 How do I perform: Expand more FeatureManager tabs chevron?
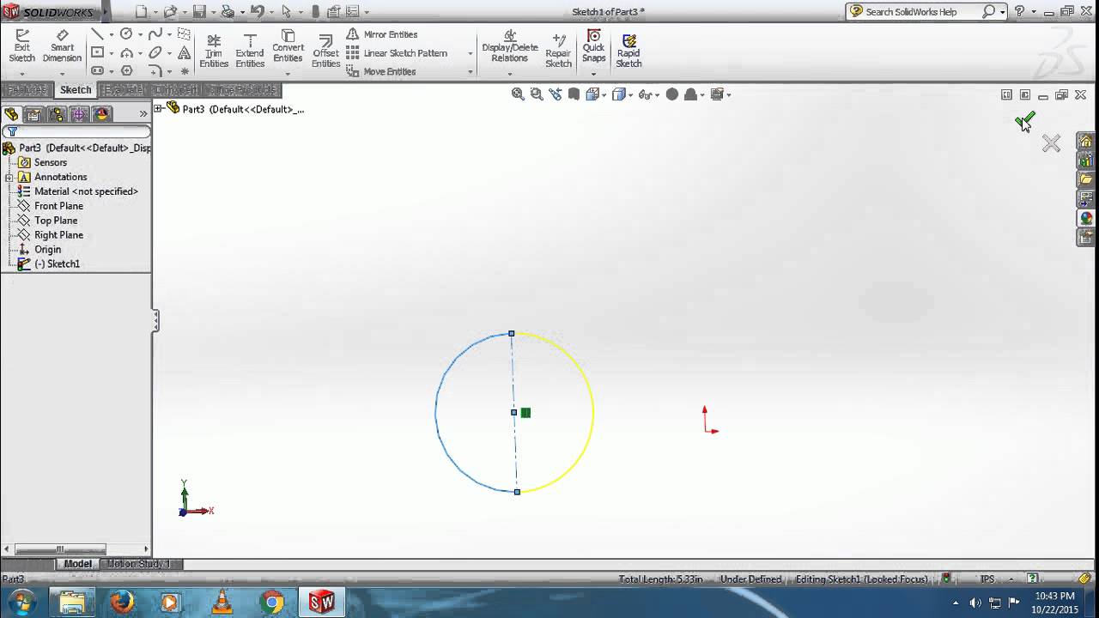coord(143,114)
